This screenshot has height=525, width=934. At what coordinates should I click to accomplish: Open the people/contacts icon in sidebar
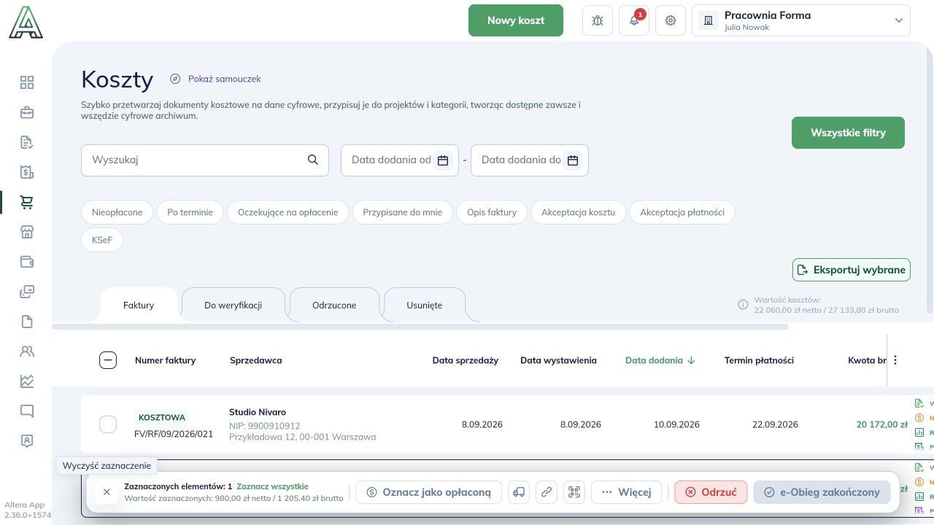(27, 351)
